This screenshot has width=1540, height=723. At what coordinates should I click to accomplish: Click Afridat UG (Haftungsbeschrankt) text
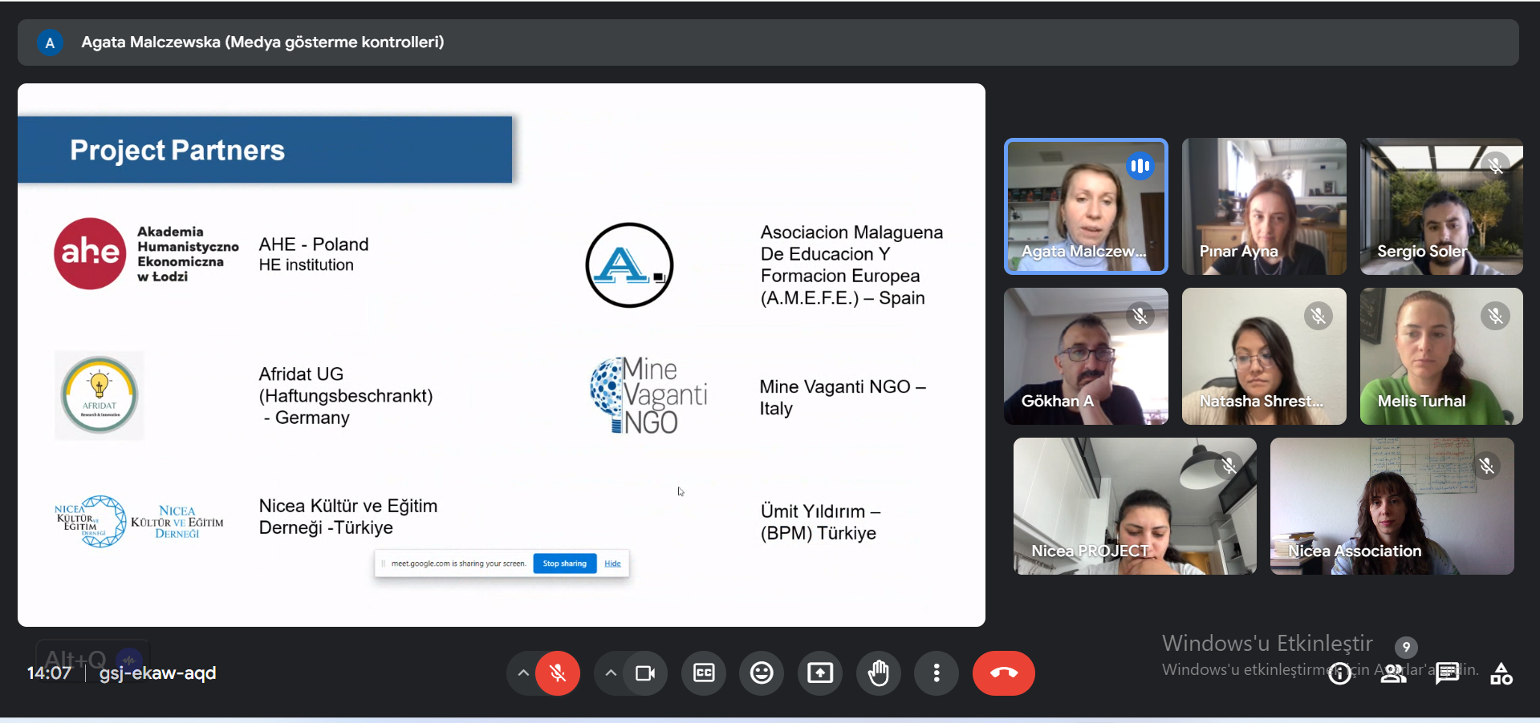click(x=346, y=396)
